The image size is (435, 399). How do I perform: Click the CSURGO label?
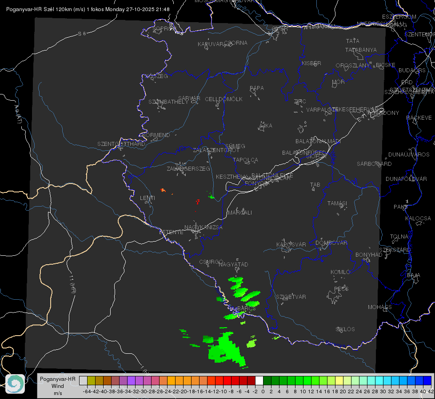[x=211, y=262]
